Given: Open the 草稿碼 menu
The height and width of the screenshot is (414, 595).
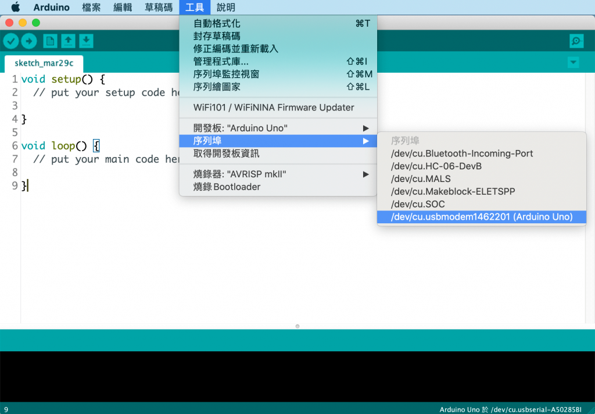Looking at the screenshot, I should tap(159, 7).
